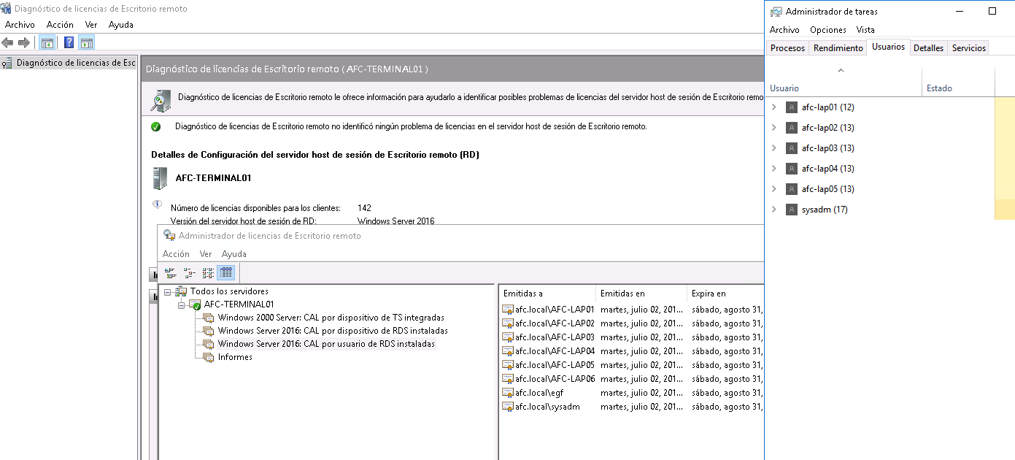This screenshot has width=1015, height=460.
Task: Collapse the AFC-TERMINAL01 tree node
Action: coord(182,304)
